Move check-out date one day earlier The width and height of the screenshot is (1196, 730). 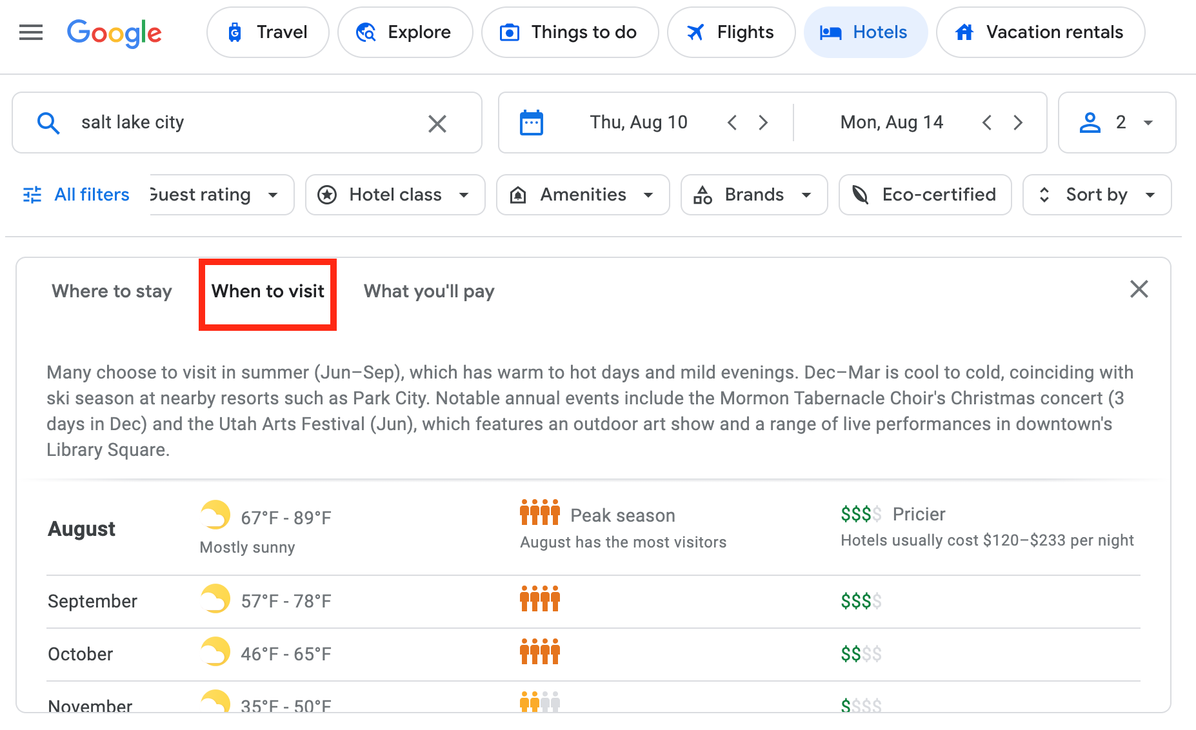(987, 123)
